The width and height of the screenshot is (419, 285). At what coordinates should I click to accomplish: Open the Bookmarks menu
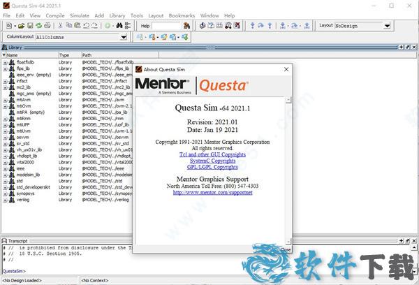coord(182,15)
